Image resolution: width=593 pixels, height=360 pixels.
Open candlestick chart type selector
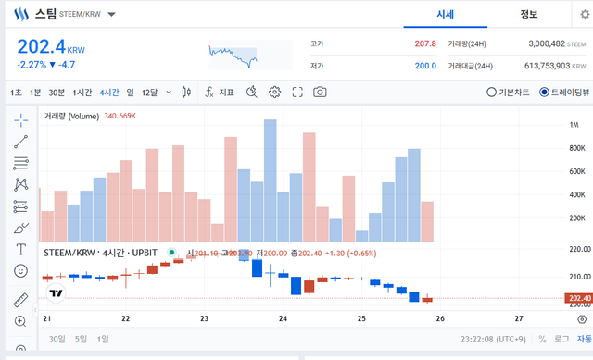[186, 93]
